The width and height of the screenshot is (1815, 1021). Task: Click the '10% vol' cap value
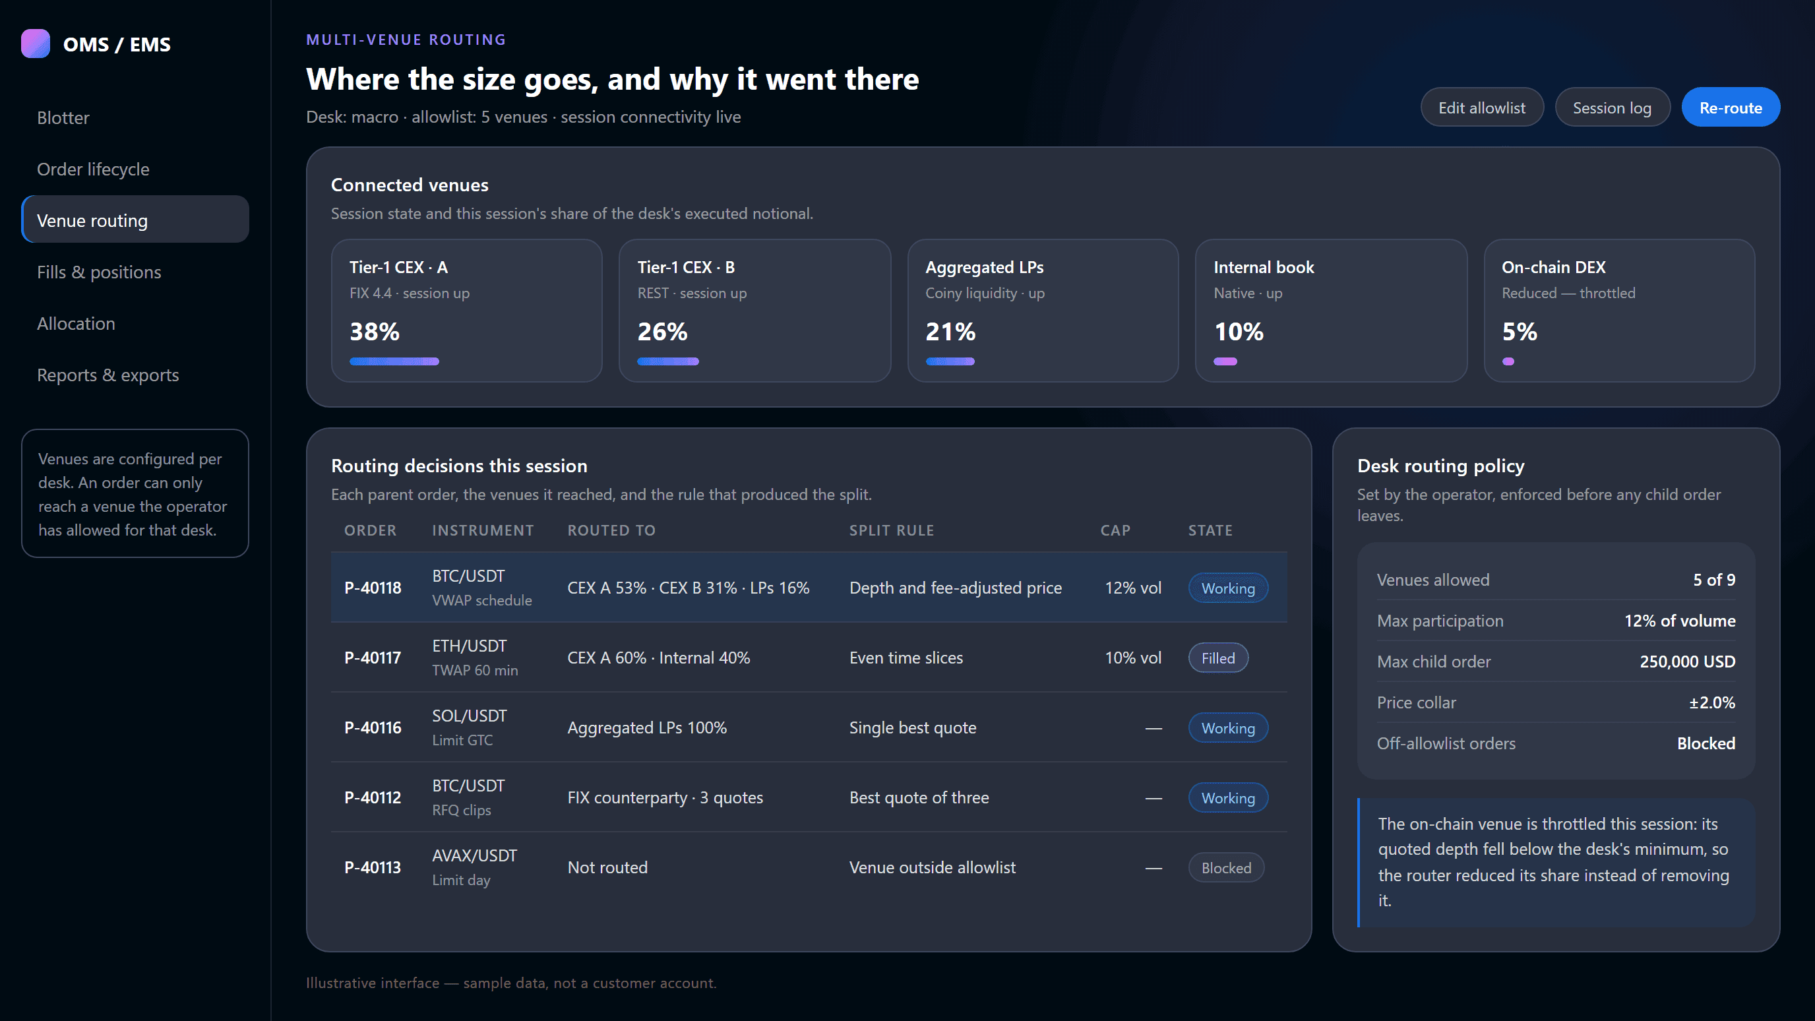[1133, 658]
